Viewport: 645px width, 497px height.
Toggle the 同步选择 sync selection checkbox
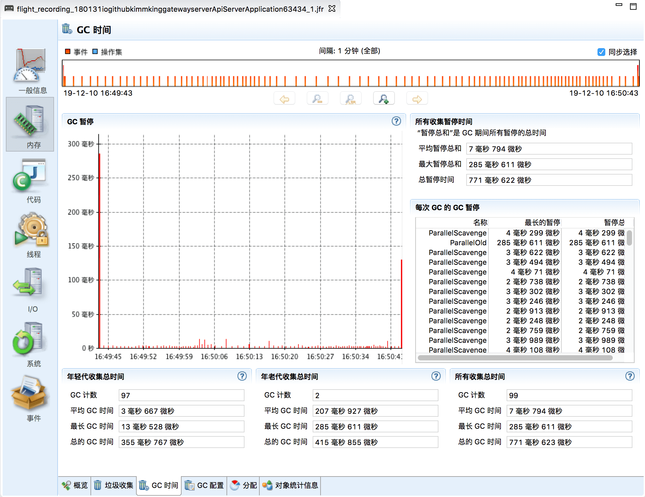[x=601, y=52]
